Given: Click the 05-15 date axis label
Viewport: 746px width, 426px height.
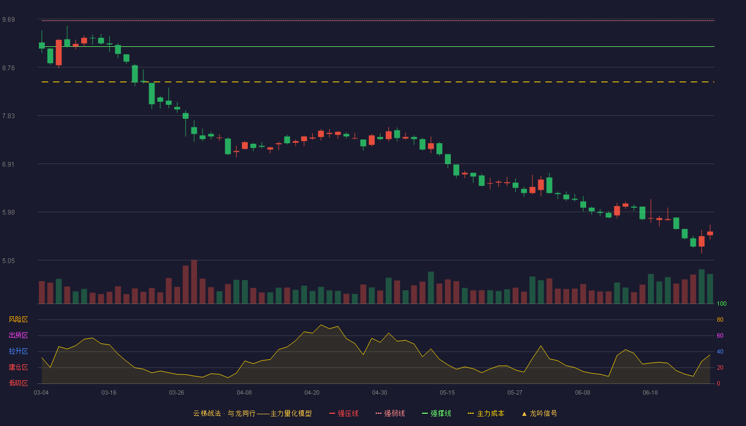Looking at the screenshot, I should point(447,392).
